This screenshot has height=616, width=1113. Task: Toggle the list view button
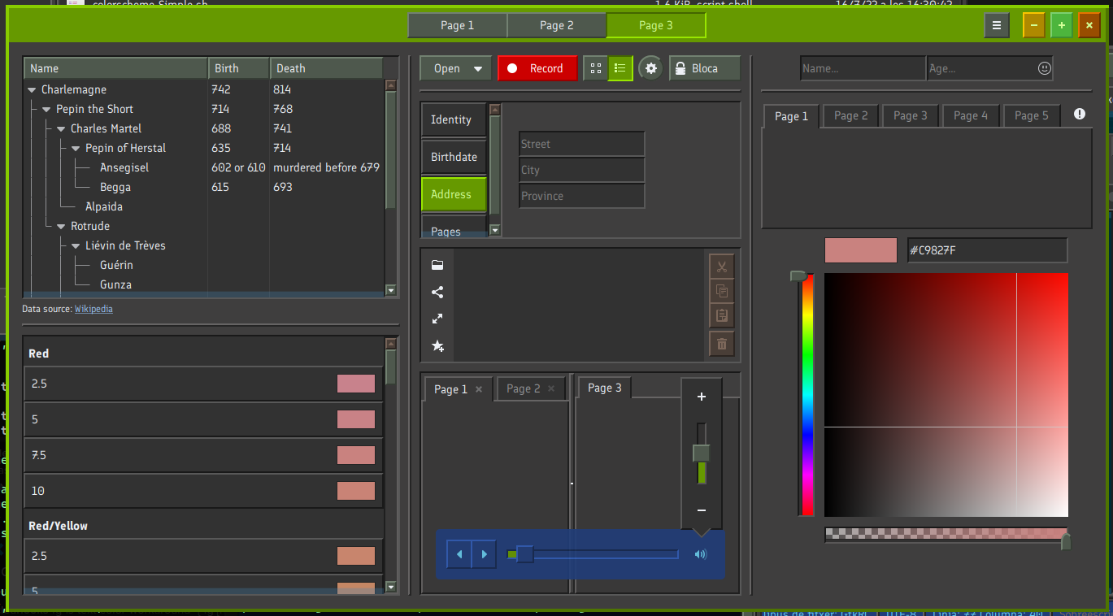[620, 69]
